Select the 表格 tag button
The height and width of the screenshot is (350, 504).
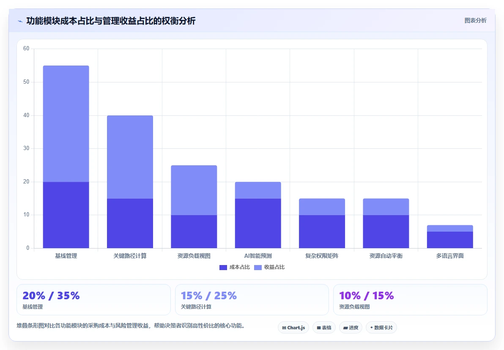tap(324, 328)
